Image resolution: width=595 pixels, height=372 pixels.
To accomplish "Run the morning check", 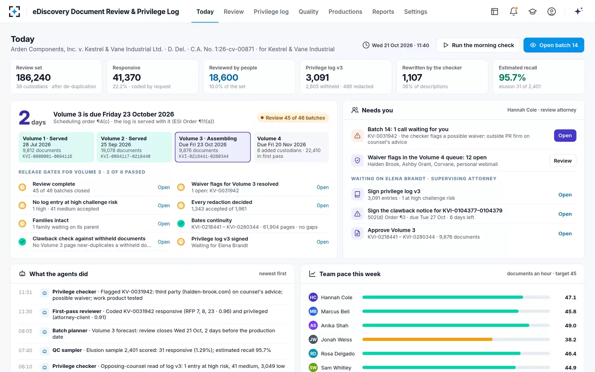I will [478, 45].
